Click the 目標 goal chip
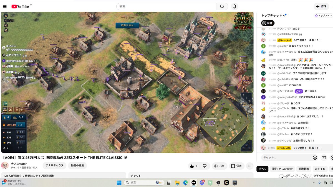Screen dimensions: 333x187 click(x=268, y=23)
